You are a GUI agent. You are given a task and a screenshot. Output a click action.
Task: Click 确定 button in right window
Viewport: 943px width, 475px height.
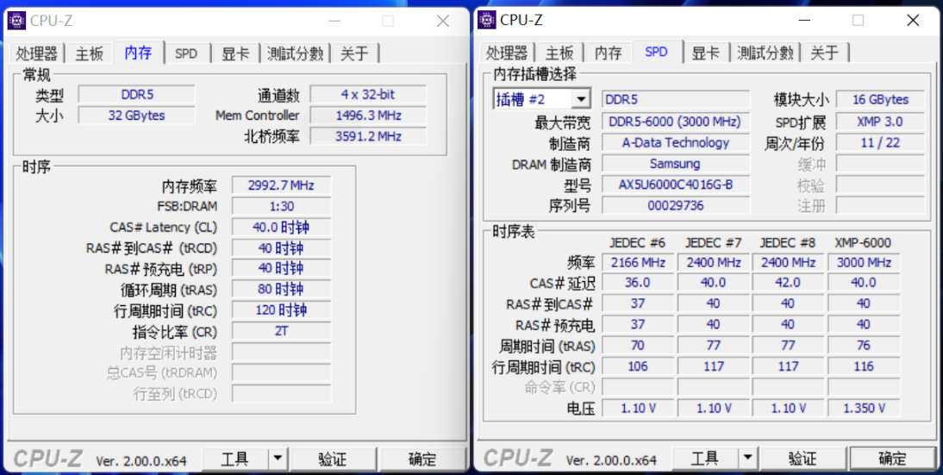coord(892,459)
